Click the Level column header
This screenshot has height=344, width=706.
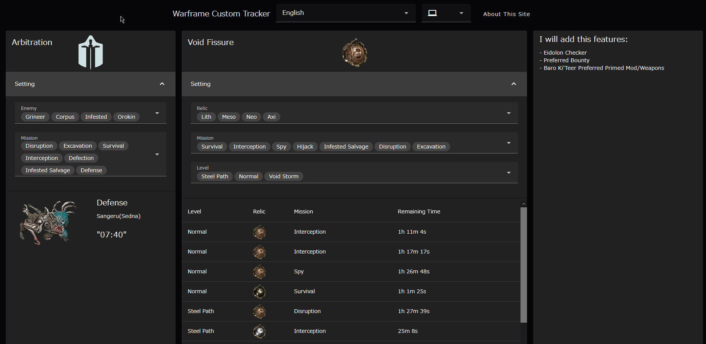194,212
